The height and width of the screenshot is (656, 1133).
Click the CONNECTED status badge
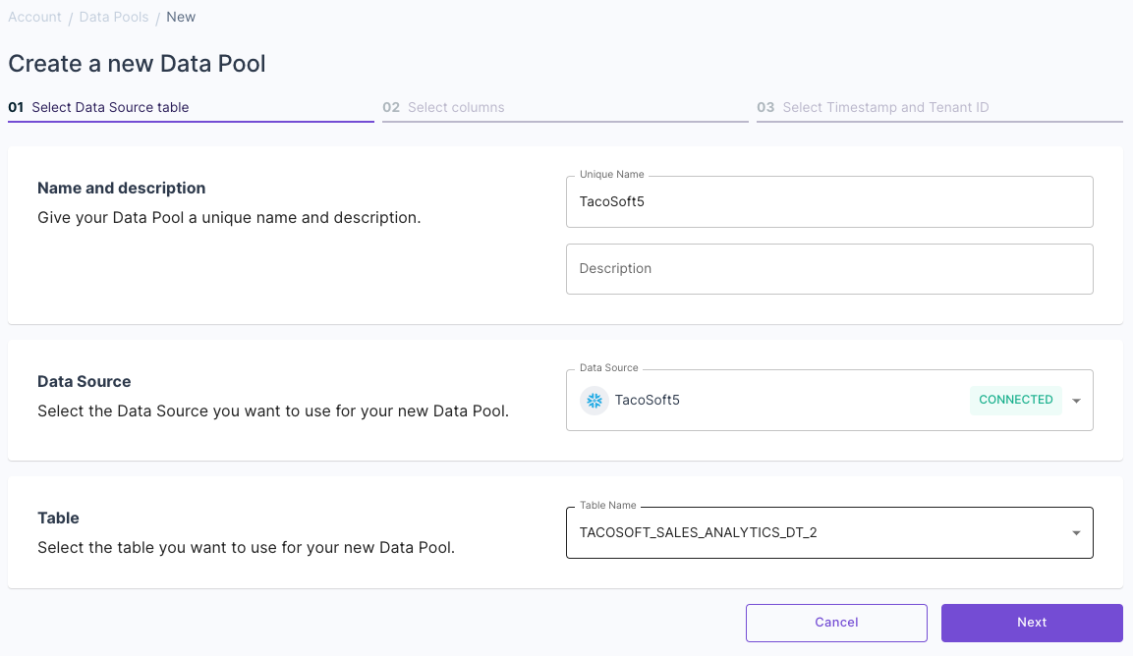click(x=1015, y=401)
